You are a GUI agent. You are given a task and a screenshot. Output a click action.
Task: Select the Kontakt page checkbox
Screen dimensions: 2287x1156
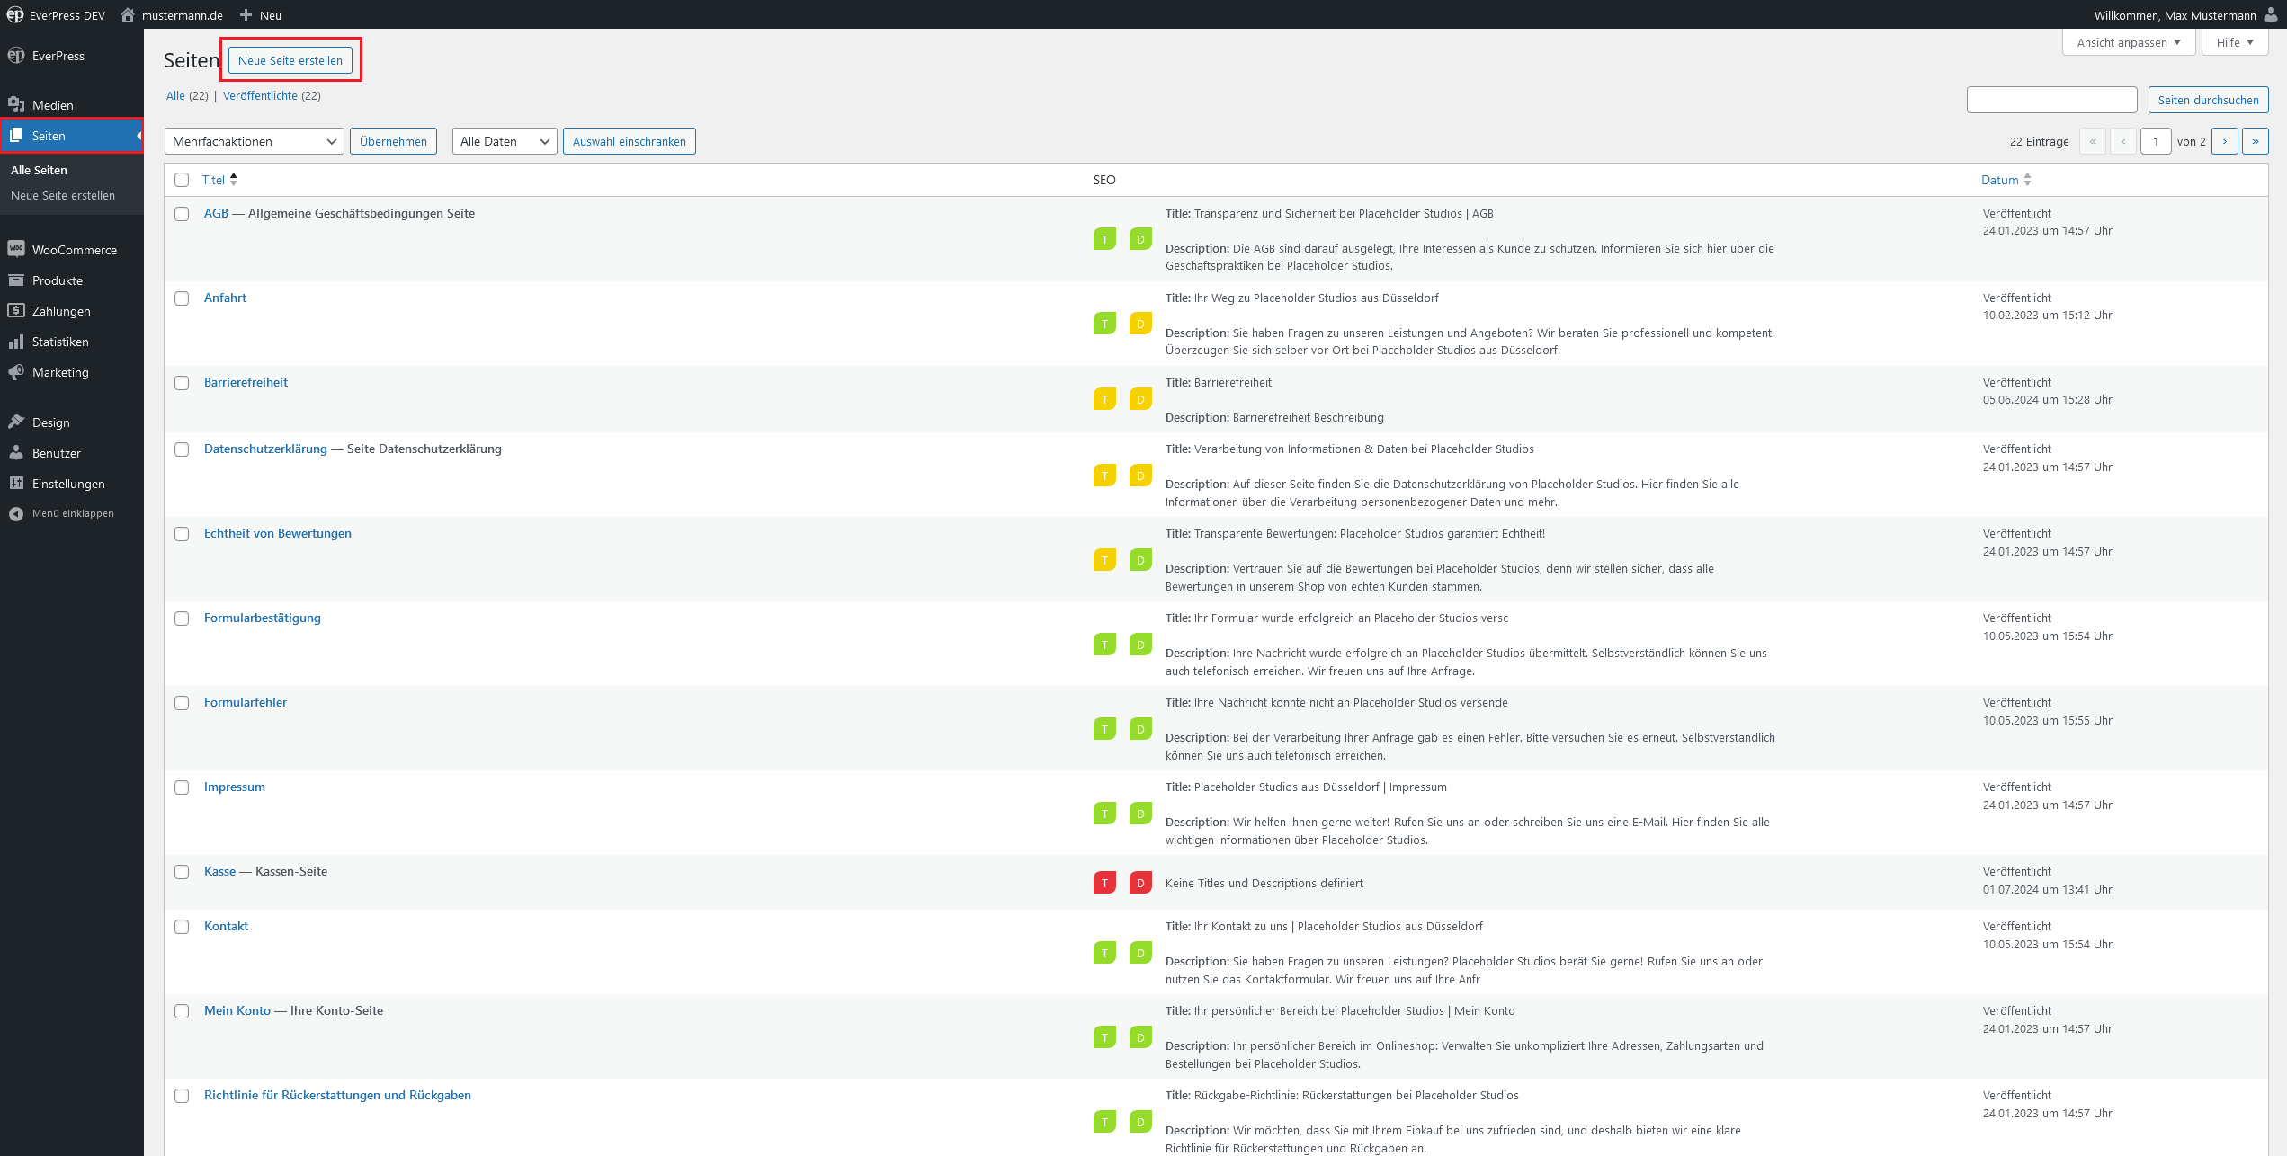tap(182, 927)
